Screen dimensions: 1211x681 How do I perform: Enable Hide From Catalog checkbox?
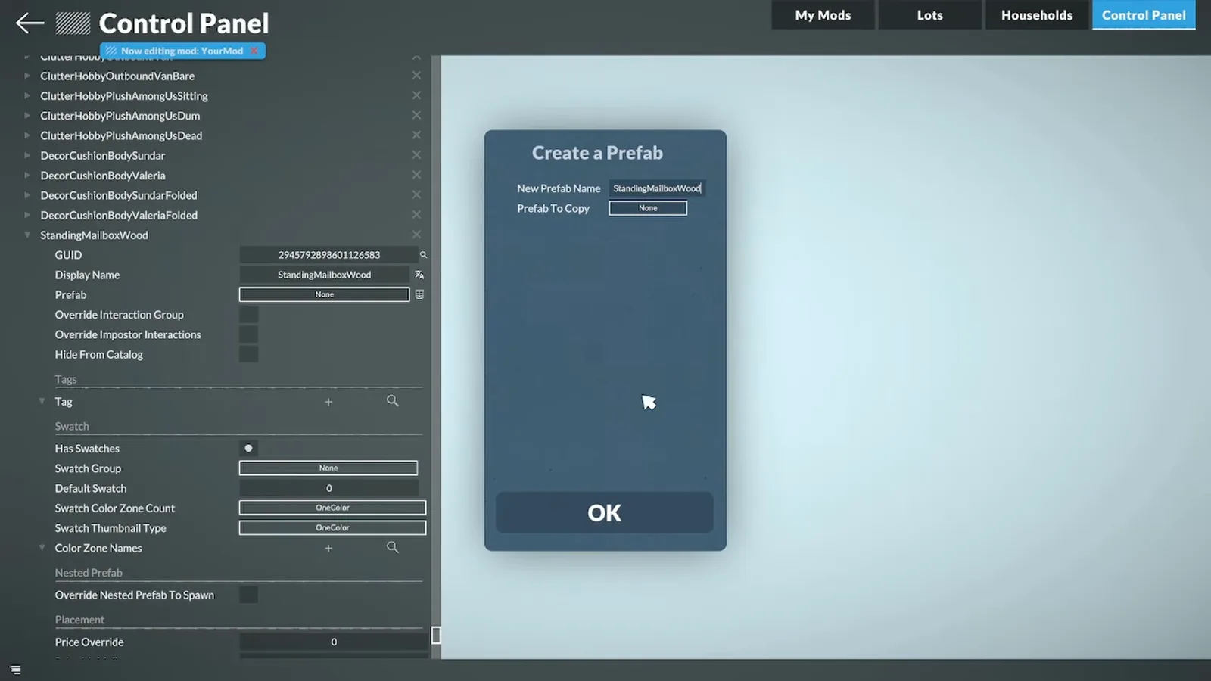point(248,354)
